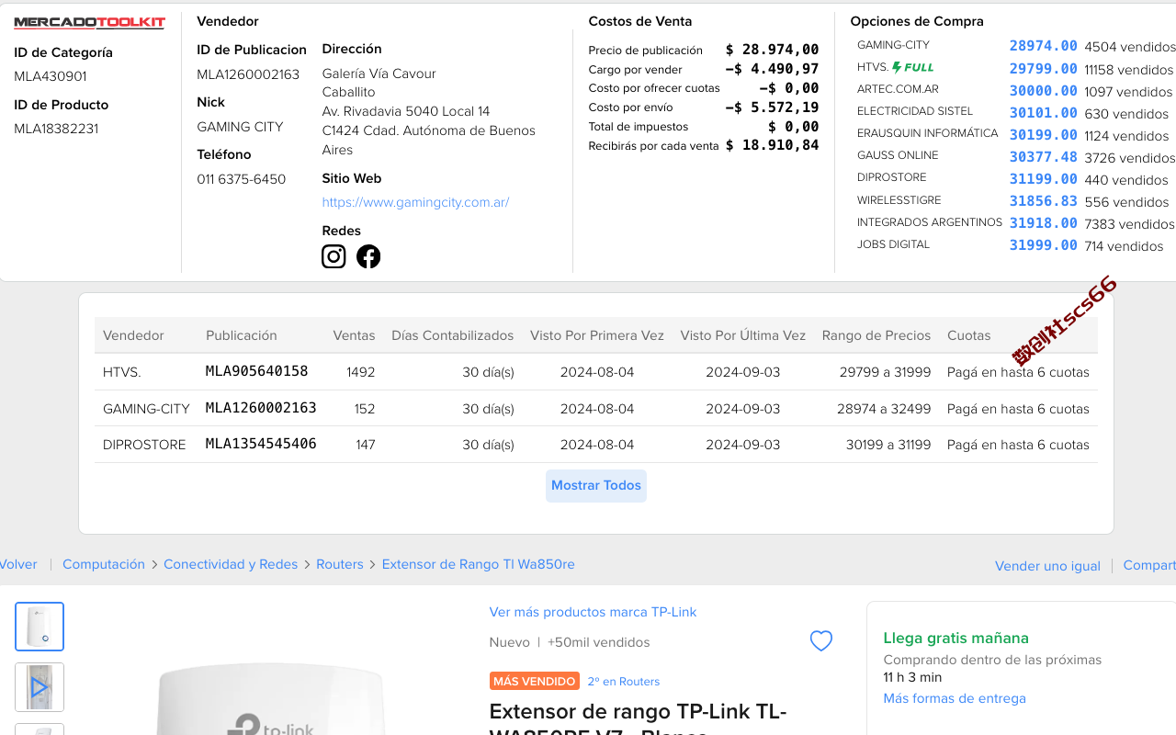Viewport: 1176px width, 735px height.
Task: Open Extensor de Rango Tl Wa850re breadcrumb
Action: tap(479, 564)
